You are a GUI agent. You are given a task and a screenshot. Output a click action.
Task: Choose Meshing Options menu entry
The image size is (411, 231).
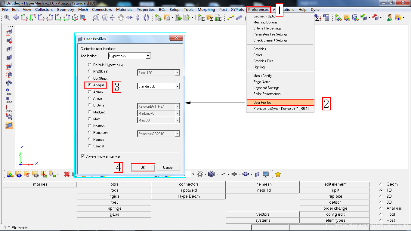(265, 22)
